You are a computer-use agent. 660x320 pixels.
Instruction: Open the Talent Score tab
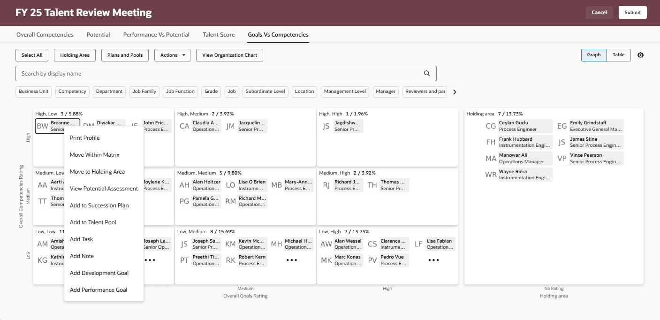(219, 35)
